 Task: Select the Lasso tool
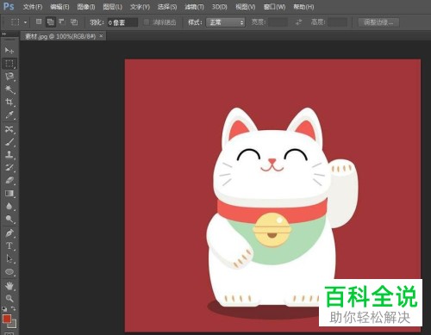[x=9, y=77]
